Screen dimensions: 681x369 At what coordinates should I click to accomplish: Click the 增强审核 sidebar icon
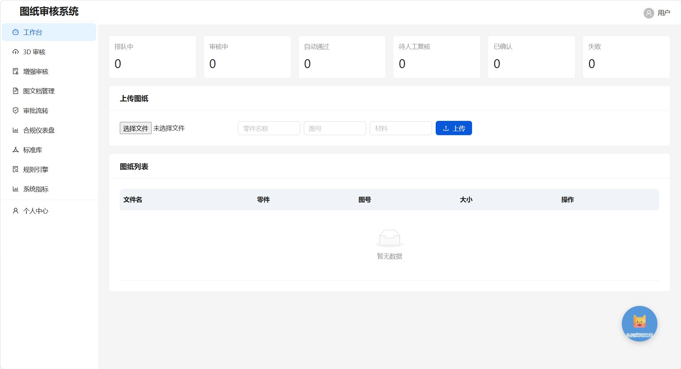pos(15,71)
